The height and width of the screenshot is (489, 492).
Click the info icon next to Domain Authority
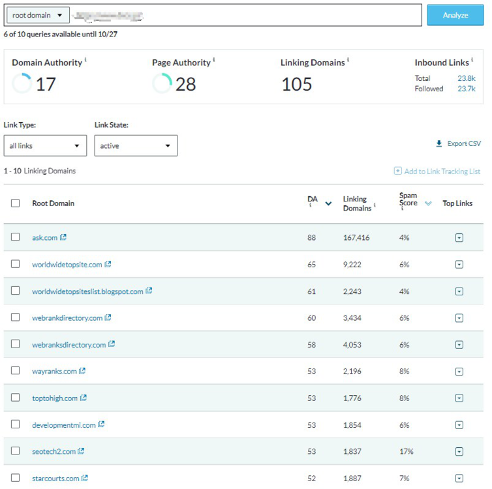pyautogui.click(x=85, y=61)
